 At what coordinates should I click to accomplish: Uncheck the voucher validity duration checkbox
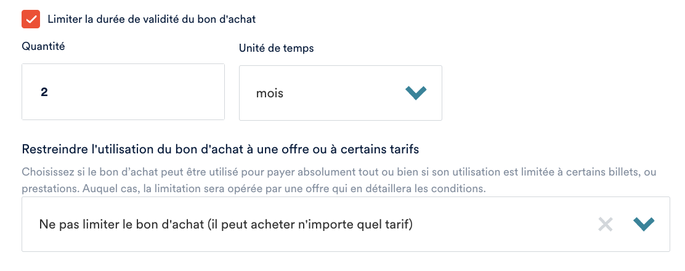(x=31, y=19)
